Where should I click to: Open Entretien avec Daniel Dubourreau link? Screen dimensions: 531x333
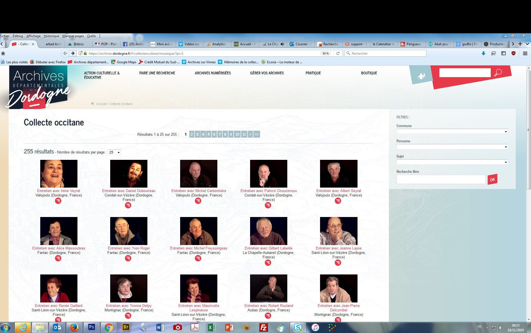(129, 191)
